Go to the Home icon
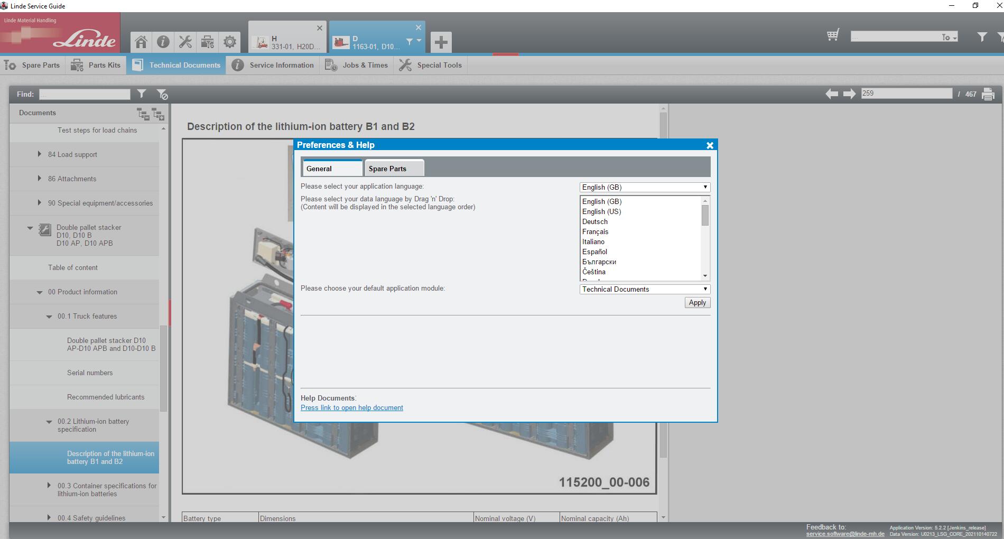Screen dimensions: 1004x539 click(x=141, y=42)
